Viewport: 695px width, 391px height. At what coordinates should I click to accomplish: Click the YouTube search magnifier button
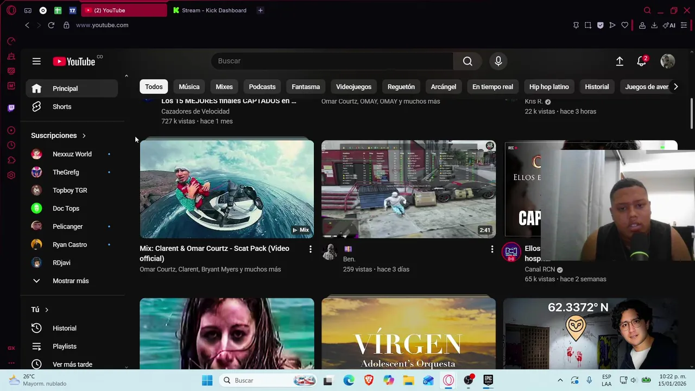tap(467, 61)
